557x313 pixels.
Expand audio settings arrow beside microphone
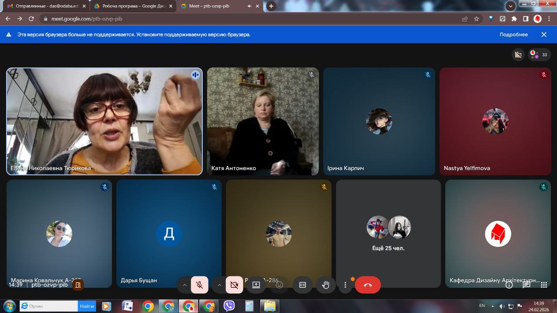(185, 285)
